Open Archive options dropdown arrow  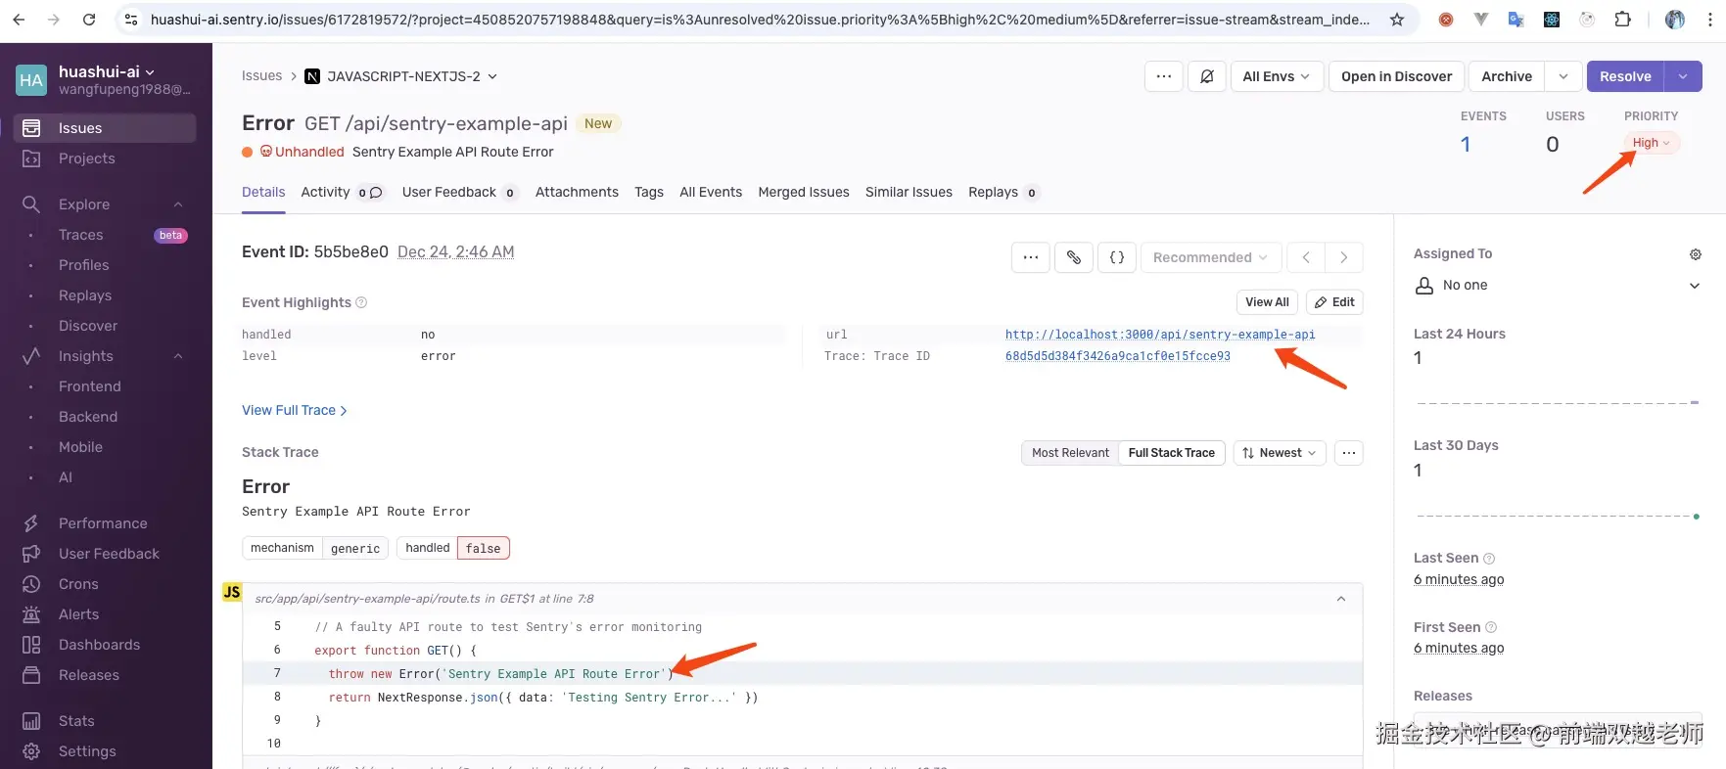coord(1563,76)
